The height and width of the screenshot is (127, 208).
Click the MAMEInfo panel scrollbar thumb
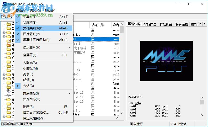tap(202, 102)
